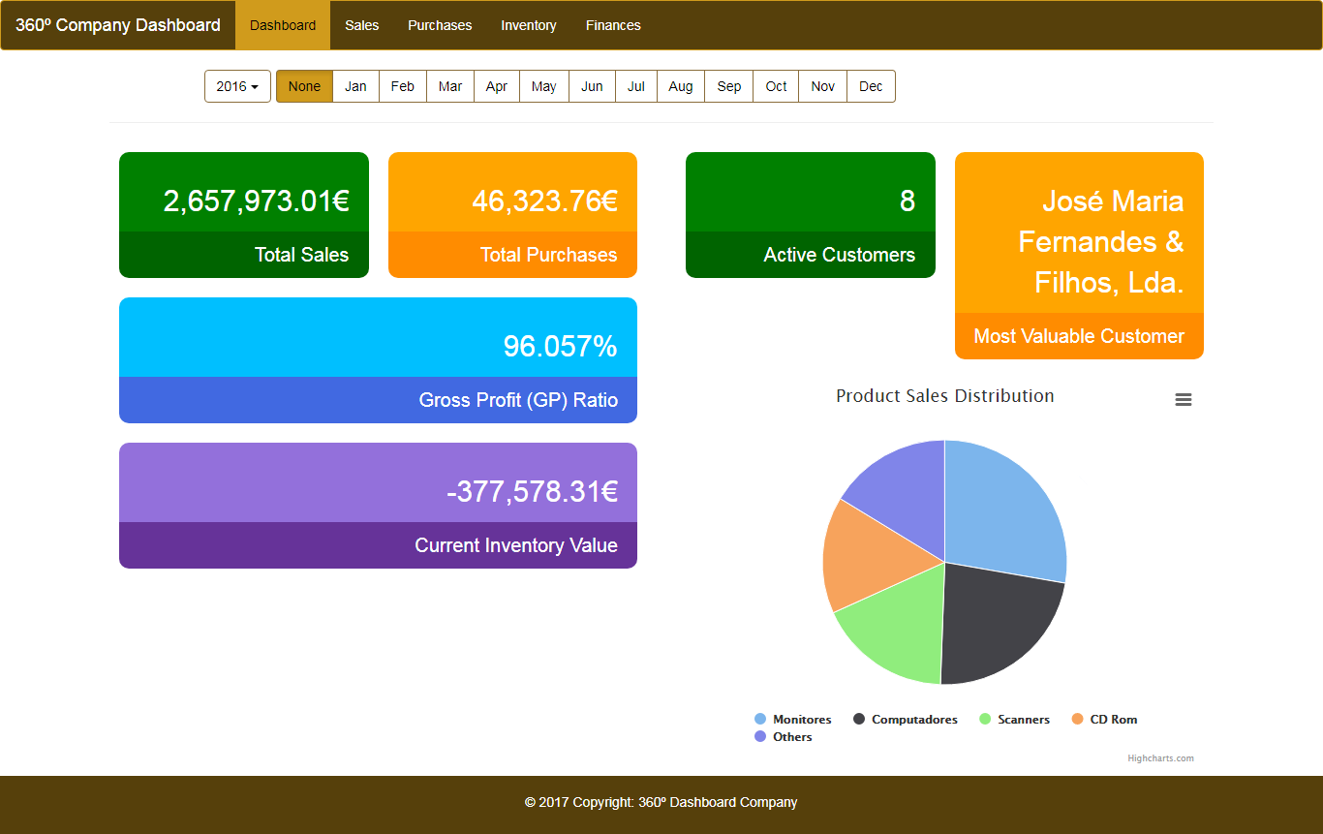The height and width of the screenshot is (834, 1323).
Task: Set month filter to Dec
Action: [x=871, y=86]
